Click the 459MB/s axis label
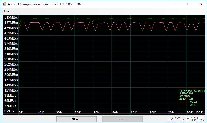 point(11,28)
